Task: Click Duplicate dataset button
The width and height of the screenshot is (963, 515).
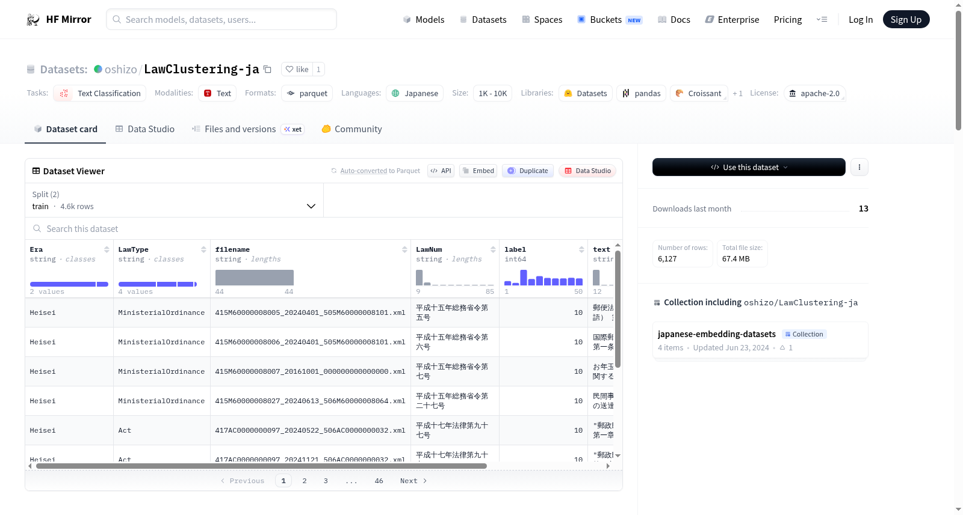Action: click(x=528, y=171)
